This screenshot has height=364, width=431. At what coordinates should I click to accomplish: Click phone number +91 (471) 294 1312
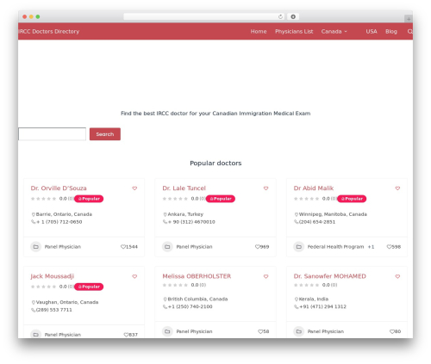[322, 306]
